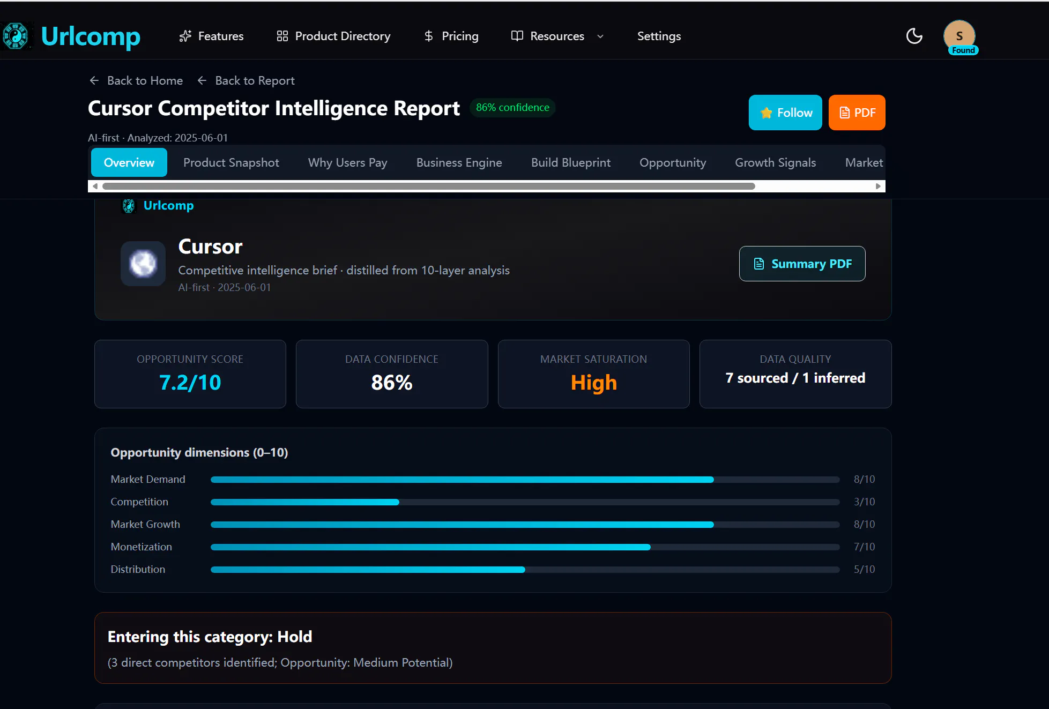
Task: Click the Back to Report arrow icon
Action: click(202, 80)
